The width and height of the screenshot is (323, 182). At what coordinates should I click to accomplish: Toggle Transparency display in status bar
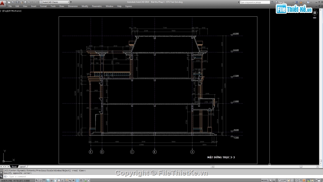pos(77,181)
